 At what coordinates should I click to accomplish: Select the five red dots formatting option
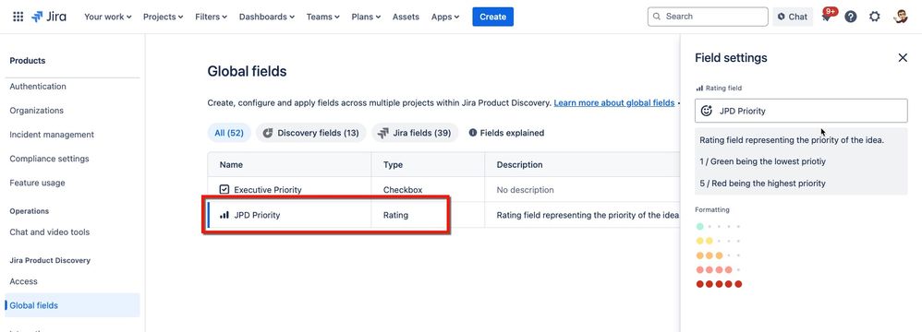[719, 284]
